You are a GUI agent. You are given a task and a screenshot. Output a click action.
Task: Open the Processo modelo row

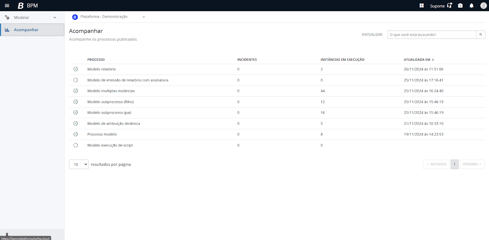click(x=102, y=134)
